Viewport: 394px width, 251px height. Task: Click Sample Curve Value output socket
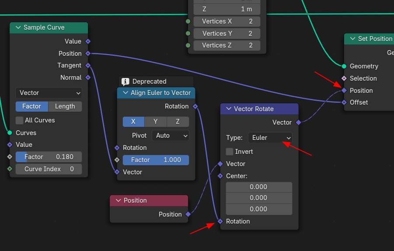88,41
